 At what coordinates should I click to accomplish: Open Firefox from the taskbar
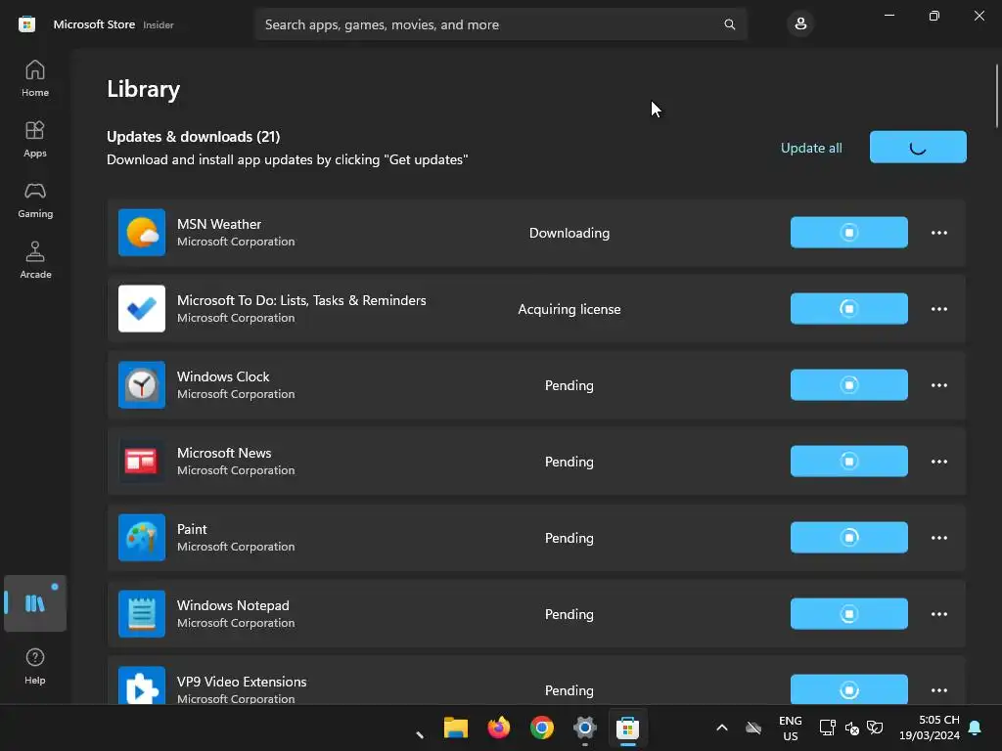click(498, 728)
